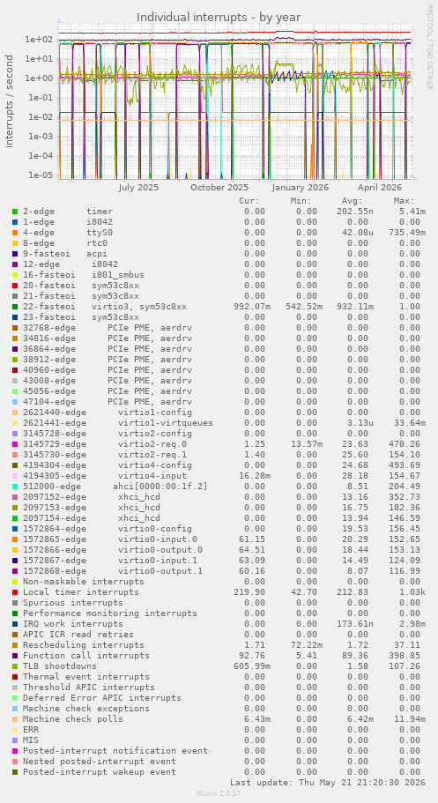Click the purple Function call interrupts swatch
Screen dimensions: 438x803
(15, 656)
